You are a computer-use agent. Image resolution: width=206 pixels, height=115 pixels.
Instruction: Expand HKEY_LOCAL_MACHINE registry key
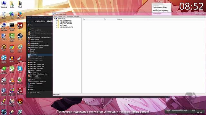coord(57,24)
